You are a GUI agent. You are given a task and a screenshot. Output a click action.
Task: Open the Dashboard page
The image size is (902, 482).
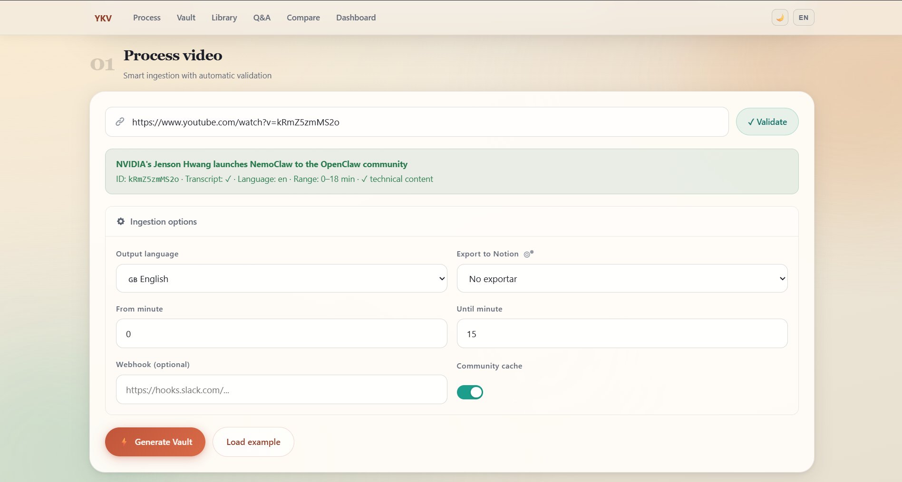(356, 18)
